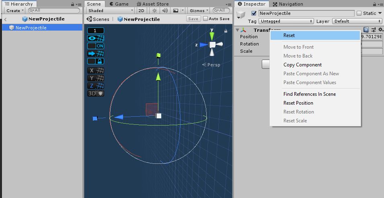
Task: Choose Reset Position in the context menu
Action: [x=315, y=103]
